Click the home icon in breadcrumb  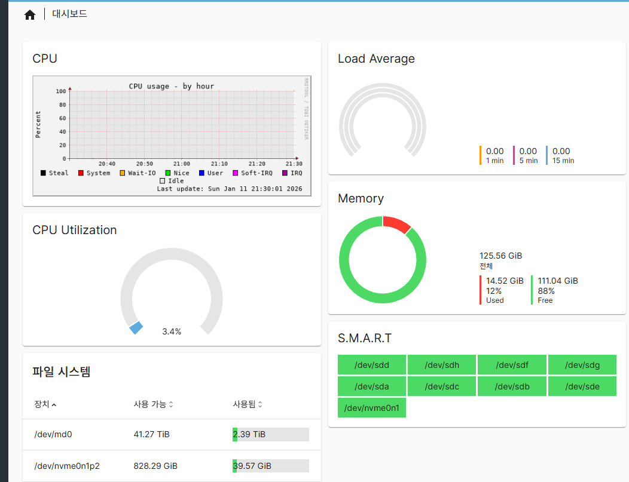coord(30,15)
